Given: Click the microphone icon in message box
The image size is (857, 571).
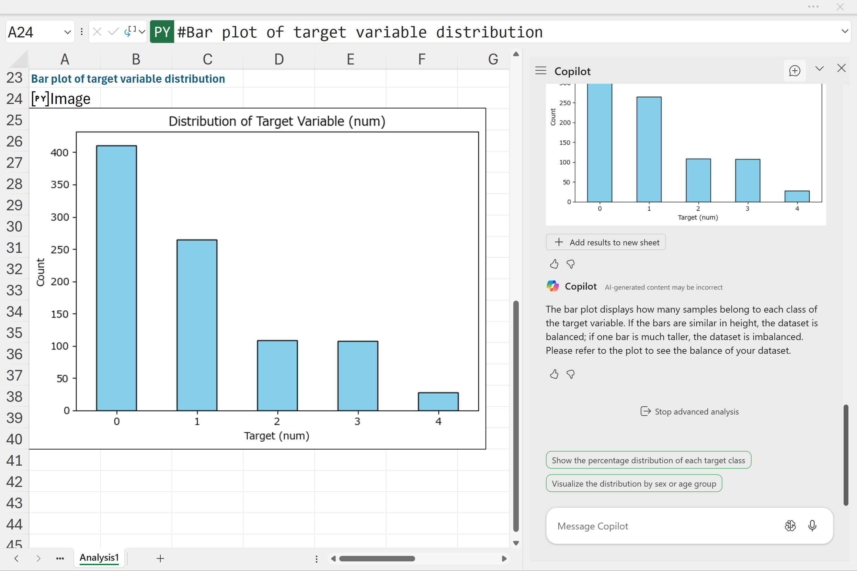Looking at the screenshot, I should click(812, 525).
